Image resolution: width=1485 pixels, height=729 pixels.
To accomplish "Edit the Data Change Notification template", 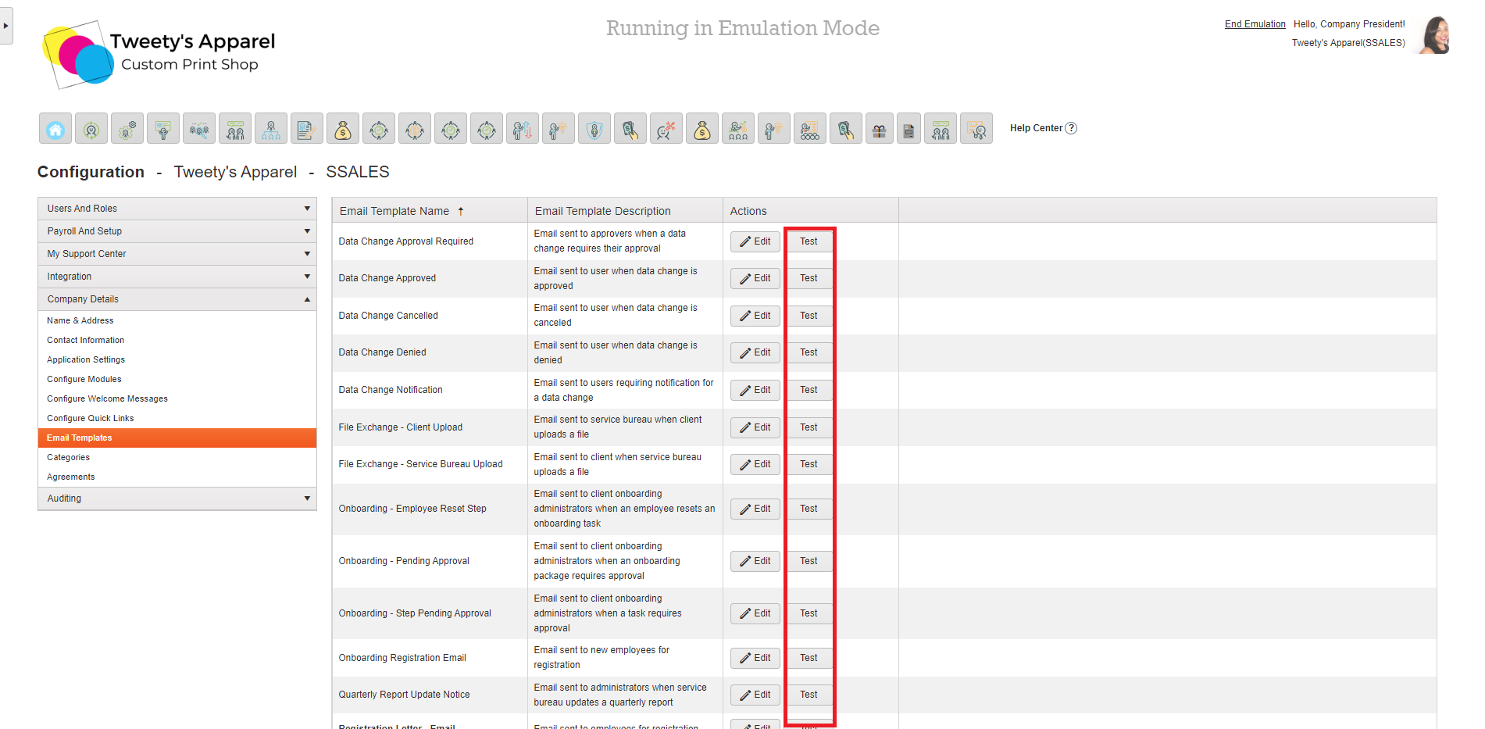I will coord(755,390).
